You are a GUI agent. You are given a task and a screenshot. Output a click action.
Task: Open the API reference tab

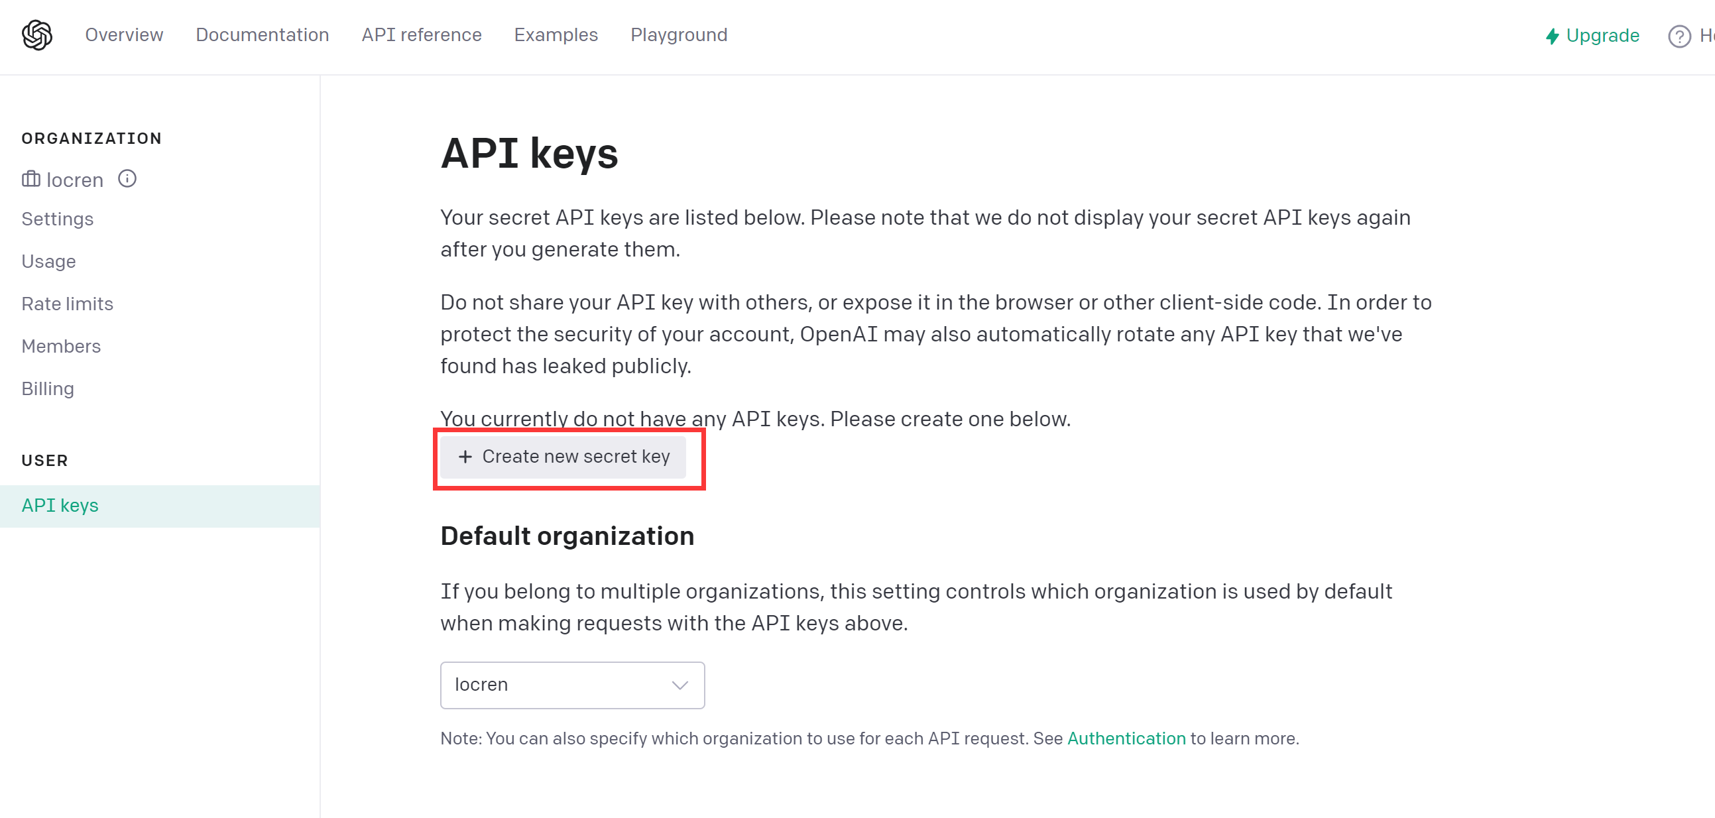tap(422, 35)
